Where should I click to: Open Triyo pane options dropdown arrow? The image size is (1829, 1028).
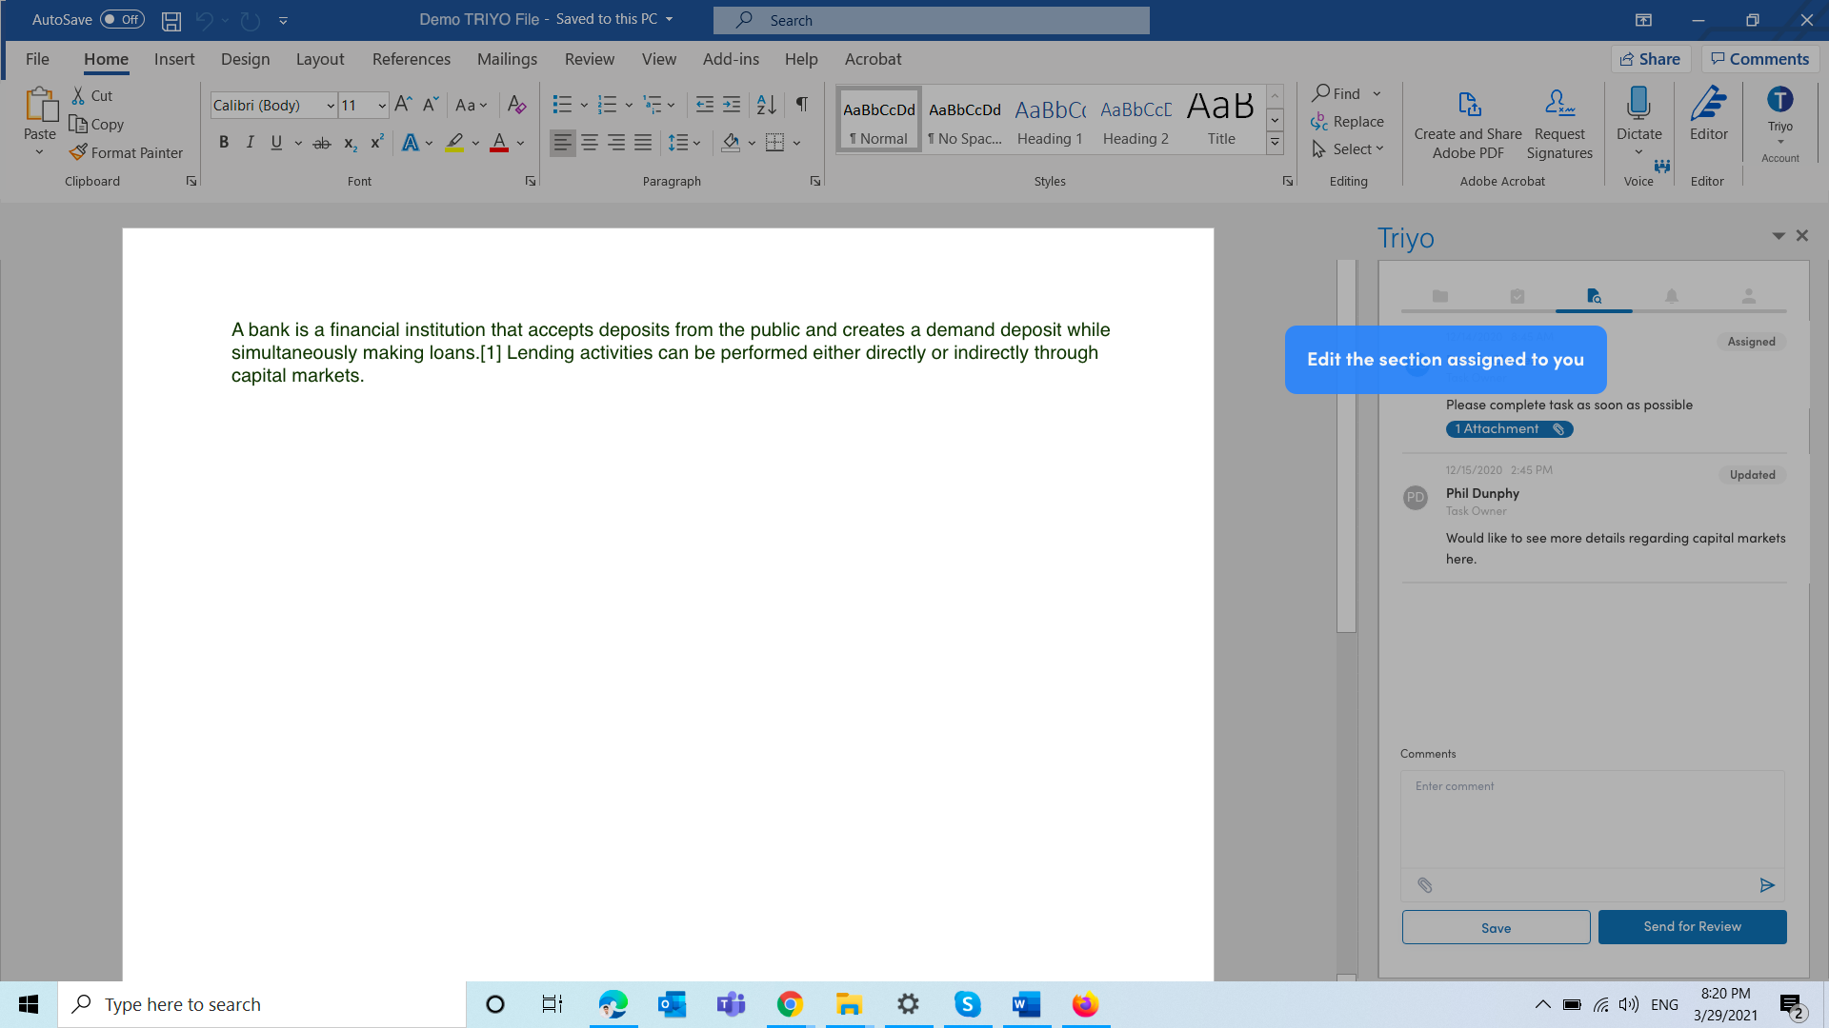pyautogui.click(x=1778, y=235)
